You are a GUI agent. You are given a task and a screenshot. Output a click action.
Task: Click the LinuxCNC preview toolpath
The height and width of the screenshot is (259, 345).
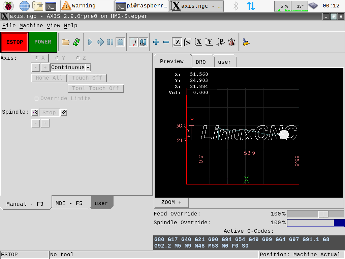(x=249, y=133)
